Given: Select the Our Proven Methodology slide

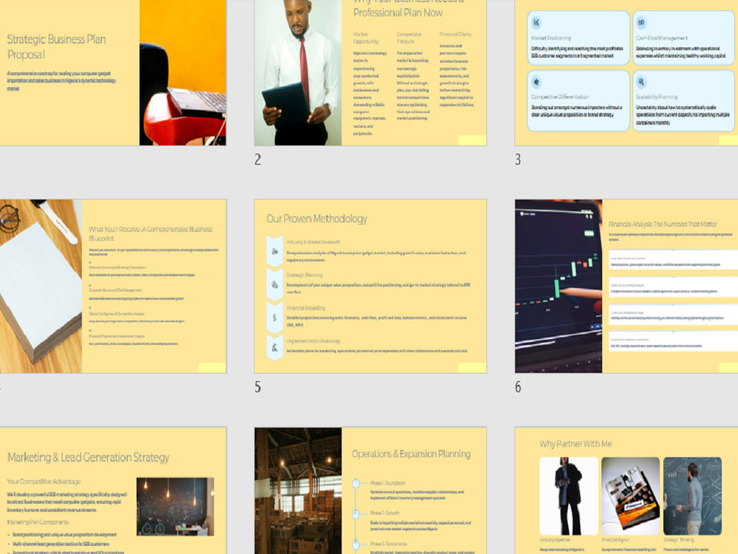Looking at the screenshot, I should tap(370, 286).
